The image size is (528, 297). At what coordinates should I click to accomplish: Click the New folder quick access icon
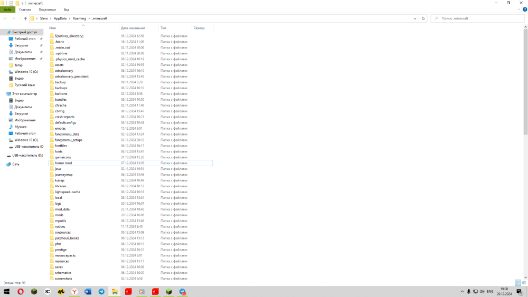[x=17, y=3]
